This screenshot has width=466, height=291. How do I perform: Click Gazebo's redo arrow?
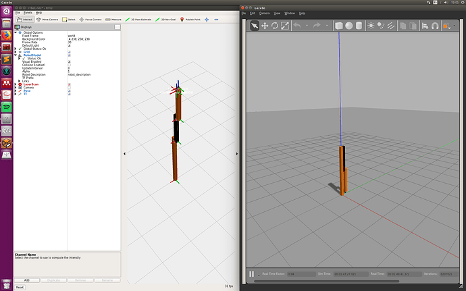coord(317,26)
